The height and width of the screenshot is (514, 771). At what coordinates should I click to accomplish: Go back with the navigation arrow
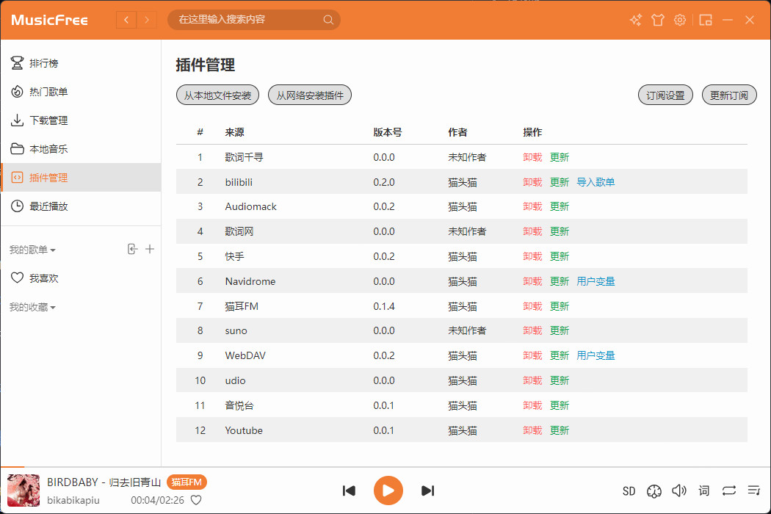point(126,20)
